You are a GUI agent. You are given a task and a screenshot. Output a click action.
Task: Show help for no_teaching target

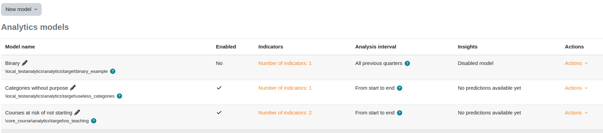[94, 121]
